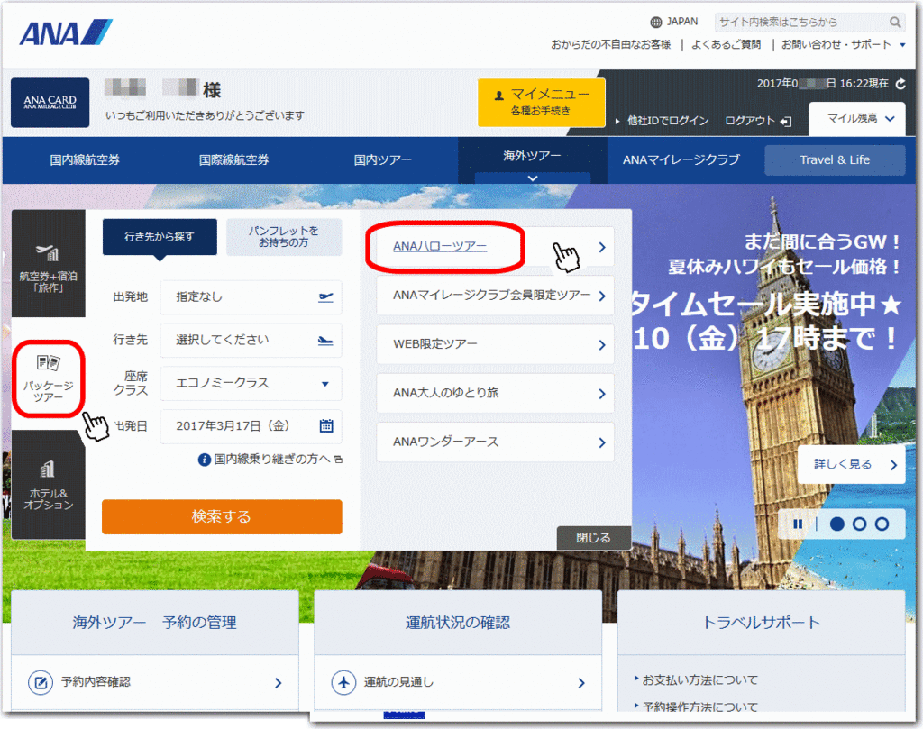Click the orange 検索する button
The height and width of the screenshot is (729, 923).
[x=222, y=516]
